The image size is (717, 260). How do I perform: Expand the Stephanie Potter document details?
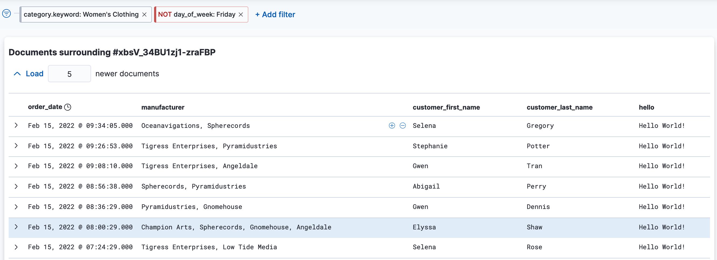tap(16, 146)
